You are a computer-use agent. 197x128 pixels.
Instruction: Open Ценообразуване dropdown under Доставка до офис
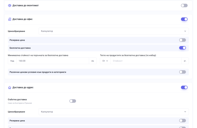click(114, 31)
